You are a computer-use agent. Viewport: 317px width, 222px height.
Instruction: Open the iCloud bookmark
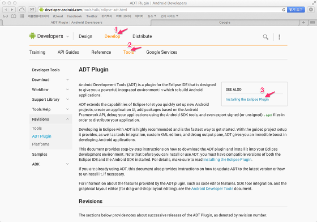(58, 16)
